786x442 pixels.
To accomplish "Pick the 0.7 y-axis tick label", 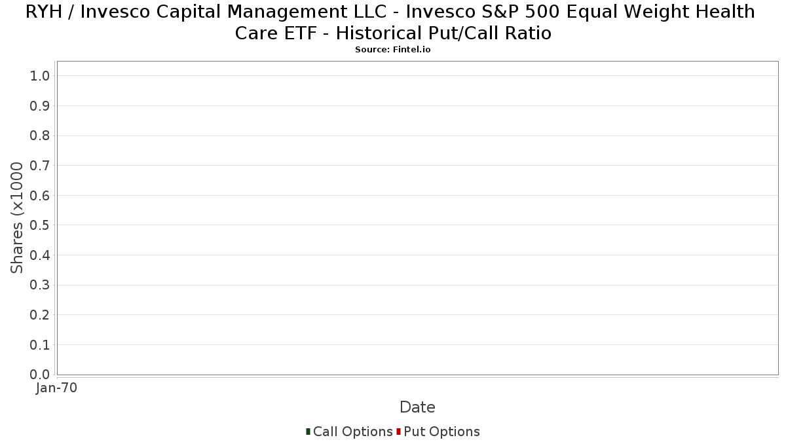I will [40, 166].
